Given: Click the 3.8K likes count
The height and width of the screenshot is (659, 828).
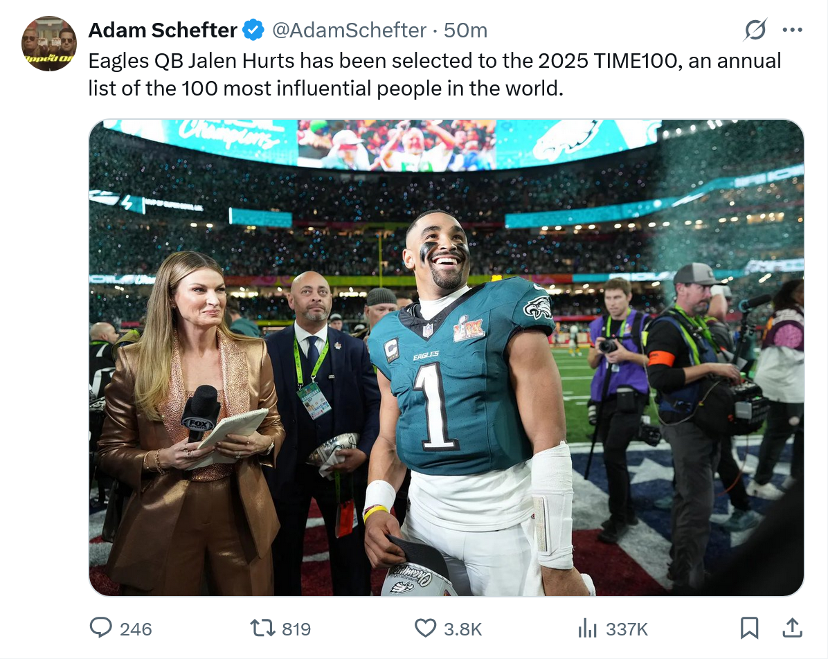Looking at the screenshot, I should [x=462, y=629].
